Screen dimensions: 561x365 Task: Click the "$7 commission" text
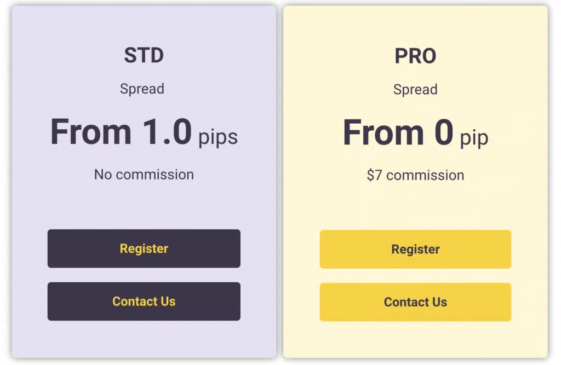click(x=415, y=175)
